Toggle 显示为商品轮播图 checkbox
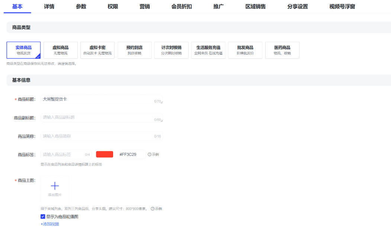391x229 pixels. 43,216
